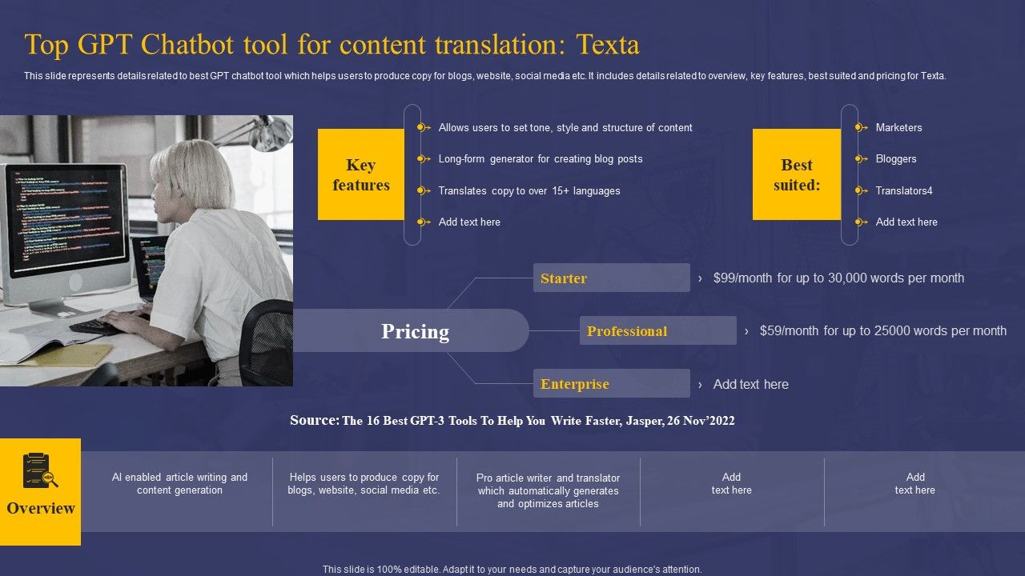Click bullet marker beside 'Allows users to set tone'
The width and height of the screenshot is (1025, 576).
tap(424, 127)
